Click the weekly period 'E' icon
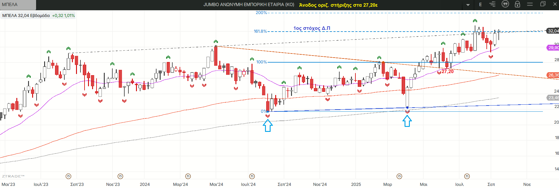Screen dimensions: 559x188 (x=480, y=4)
